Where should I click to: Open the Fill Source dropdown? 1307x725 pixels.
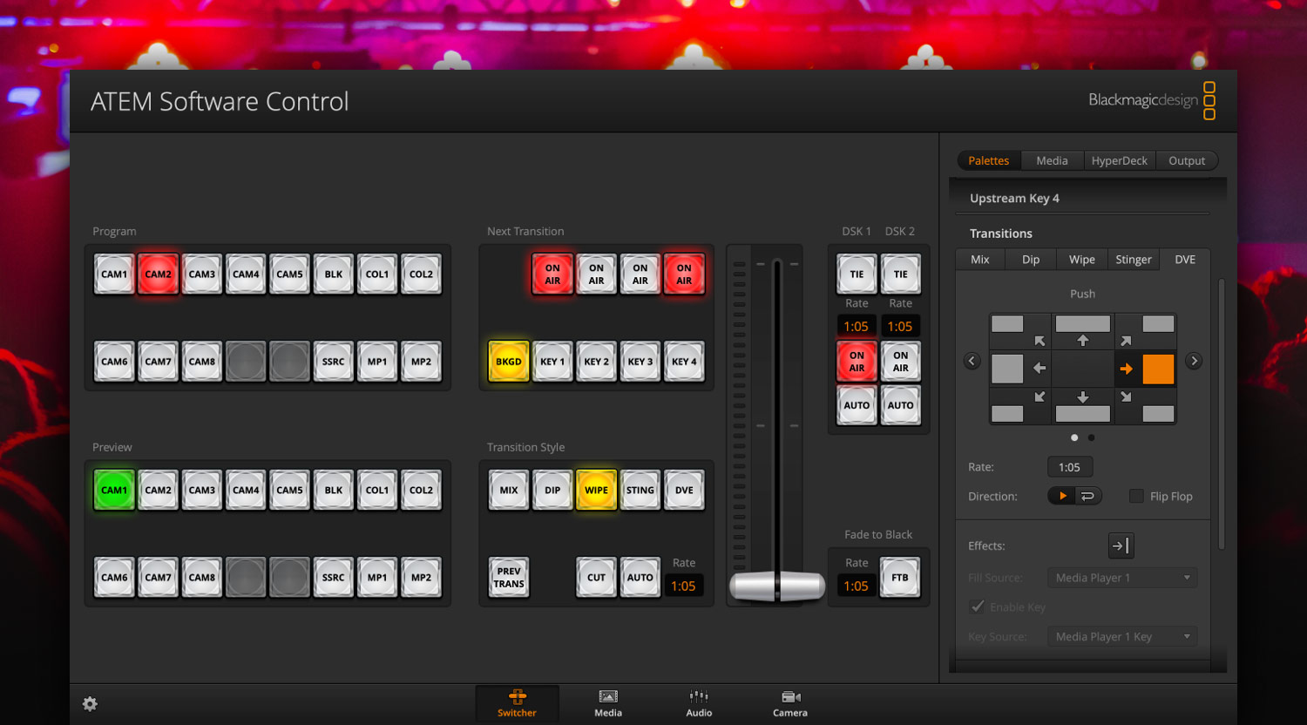pos(1121,577)
